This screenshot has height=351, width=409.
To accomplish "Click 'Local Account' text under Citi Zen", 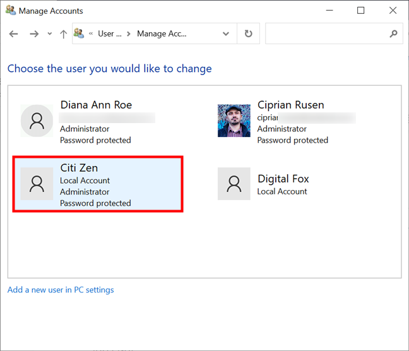I will pos(85,181).
